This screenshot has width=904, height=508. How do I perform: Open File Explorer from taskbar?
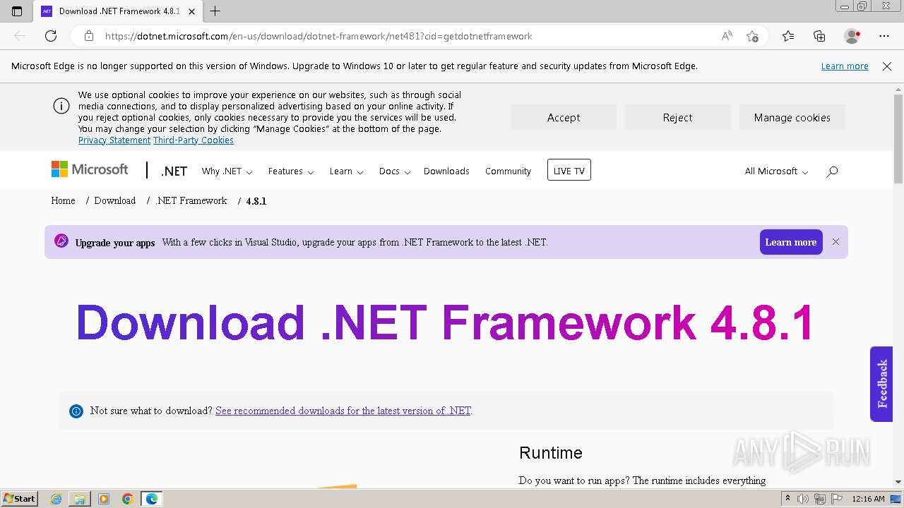click(x=80, y=499)
